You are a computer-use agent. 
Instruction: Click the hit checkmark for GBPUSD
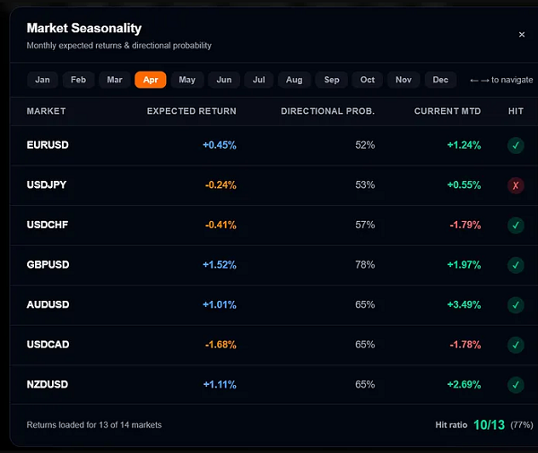coord(516,265)
